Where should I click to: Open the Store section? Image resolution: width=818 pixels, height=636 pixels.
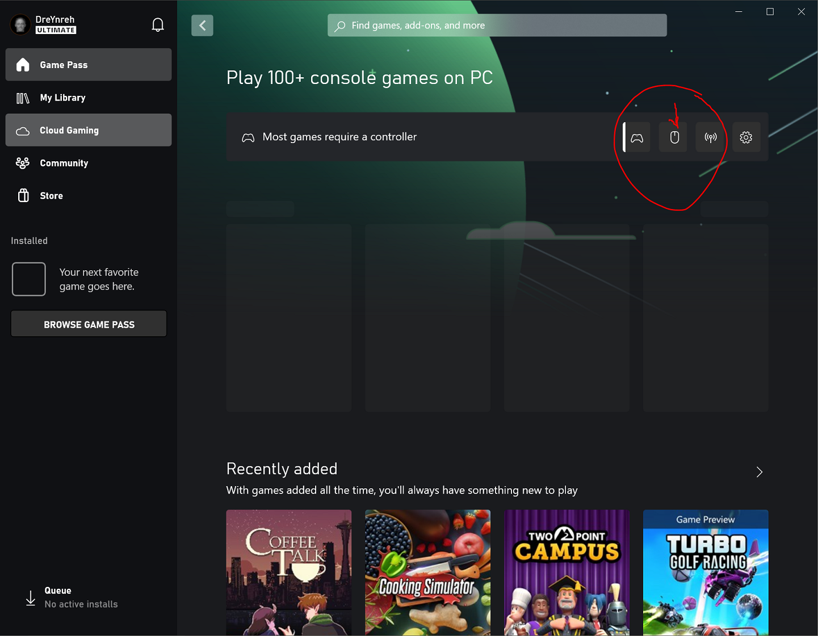(x=89, y=195)
